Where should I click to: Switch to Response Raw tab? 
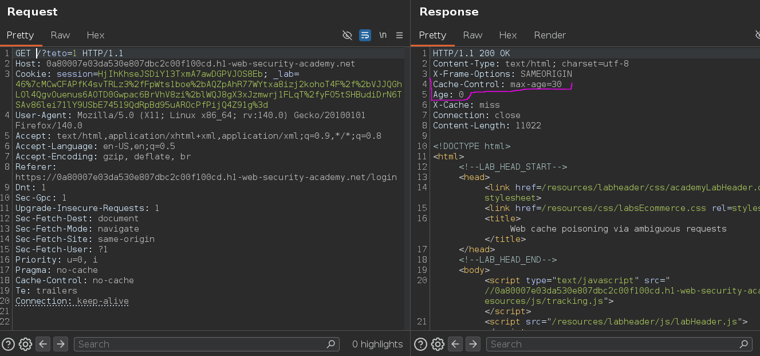[472, 35]
